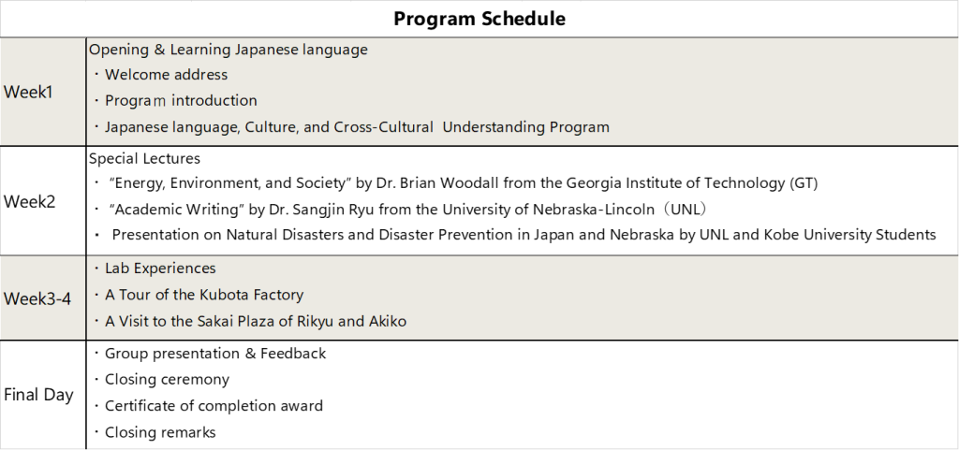Click the Cross-Cultural Understanding Program line
959x450 pixels.
point(357,127)
